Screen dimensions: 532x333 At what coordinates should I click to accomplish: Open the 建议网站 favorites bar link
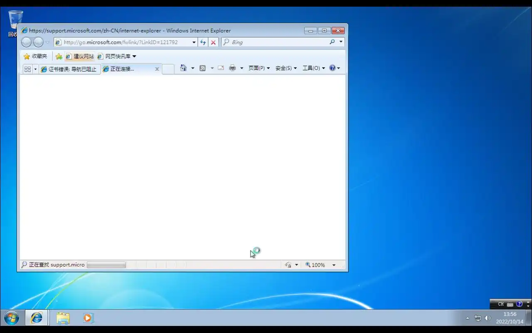80,56
